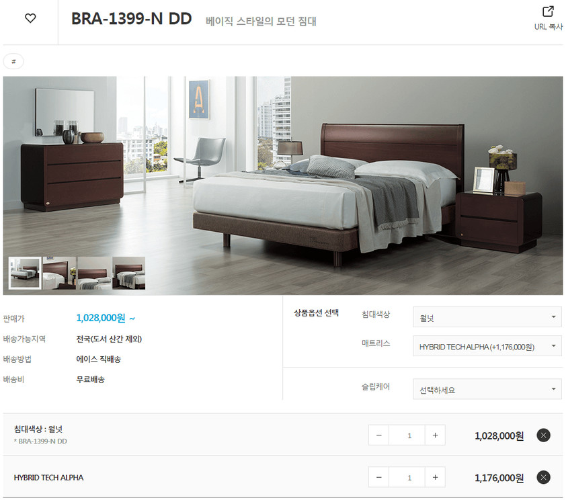Show the third bed thumbnail image
The width and height of the screenshot is (566, 504).
pyautogui.click(x=94, y=273)
